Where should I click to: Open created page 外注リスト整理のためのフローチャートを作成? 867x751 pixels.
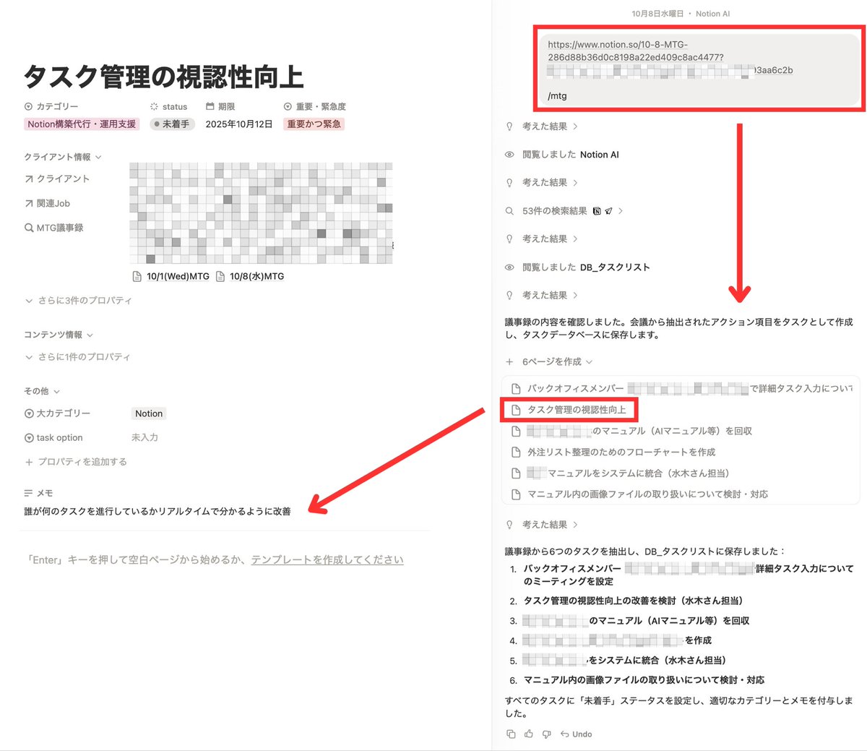click(613, 452)
